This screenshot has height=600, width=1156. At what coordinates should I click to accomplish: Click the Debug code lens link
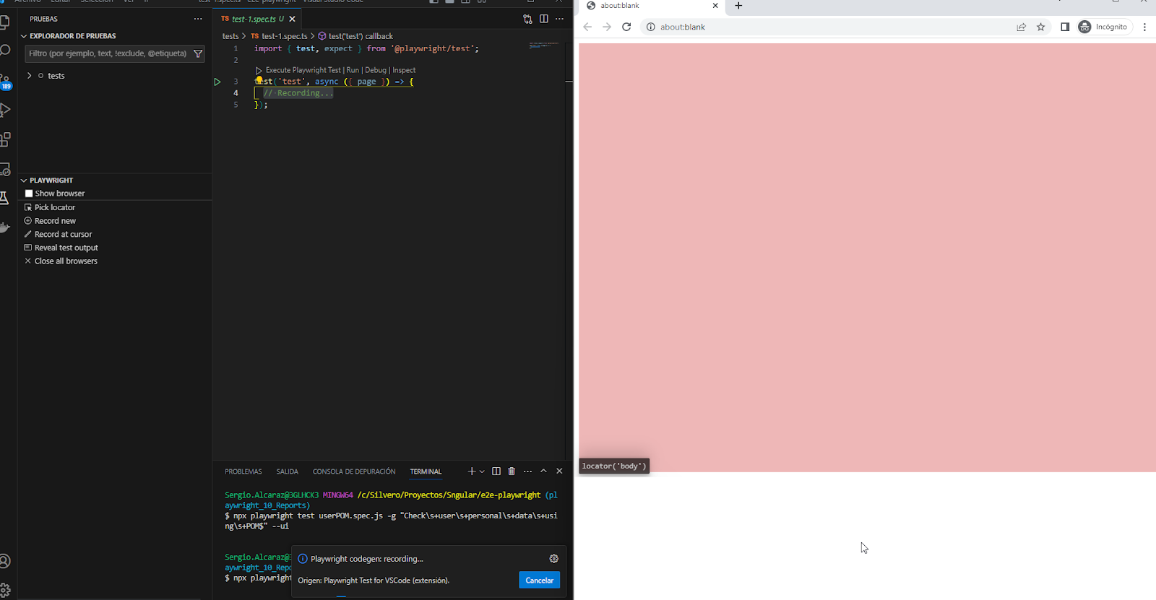(376, 70)
